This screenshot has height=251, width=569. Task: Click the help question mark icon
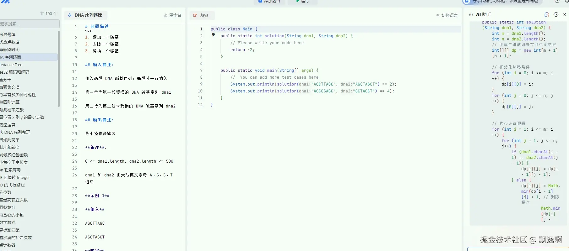pos(557,1)
